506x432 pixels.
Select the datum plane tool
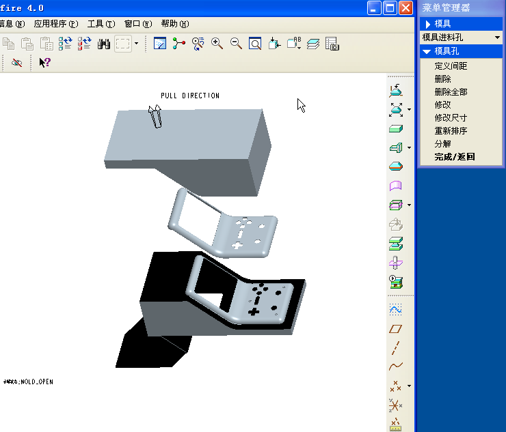pos(395,329)
